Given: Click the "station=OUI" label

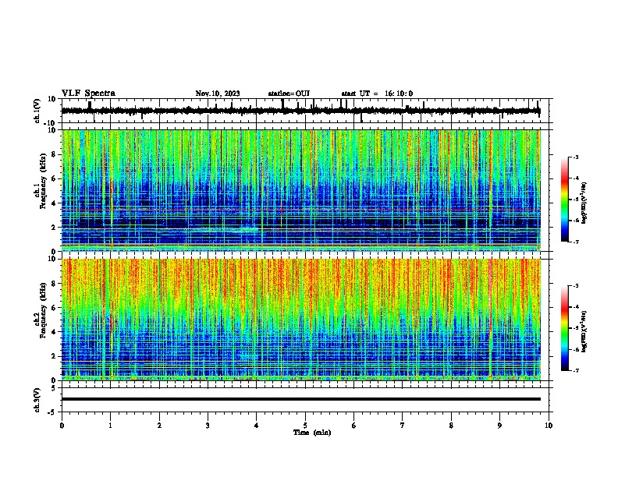Looking at the screenshot, I should 289,94.
